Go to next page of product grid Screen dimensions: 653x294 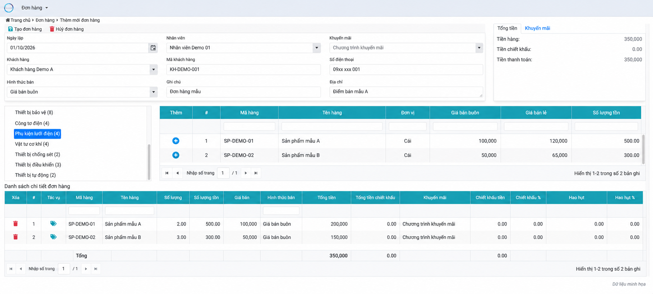click(x=246, y=173)
